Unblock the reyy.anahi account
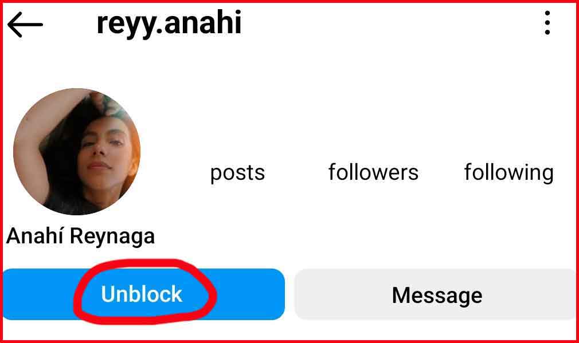Viewport: 579px width, 343px height. (x=144, y=294)
